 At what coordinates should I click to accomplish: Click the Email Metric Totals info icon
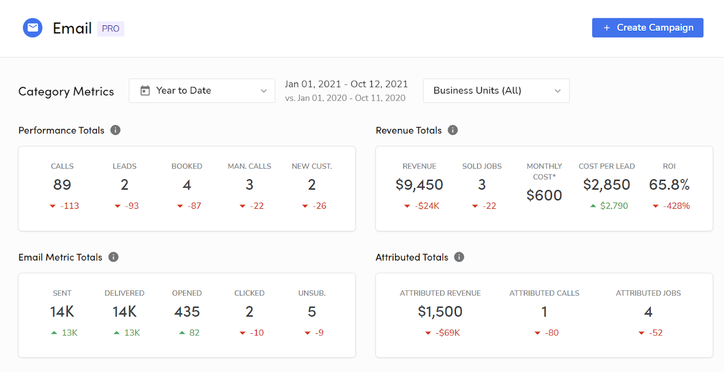(113, 257)
